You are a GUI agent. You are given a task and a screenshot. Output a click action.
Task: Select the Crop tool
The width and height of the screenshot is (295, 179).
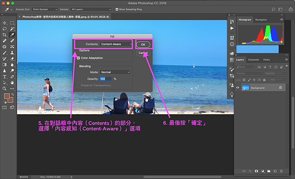4,35
